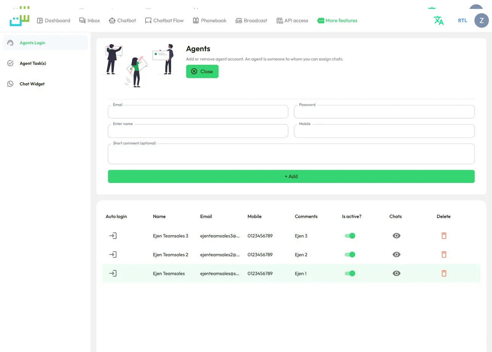Click the Comments column header

point(306,216)
